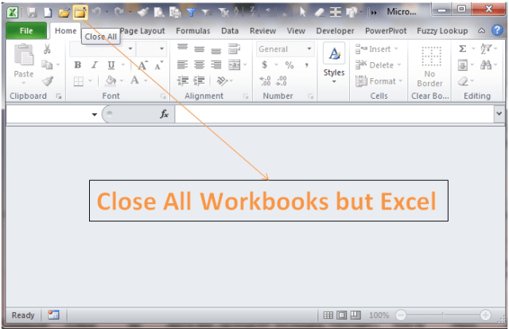Click the Save icon in the Quick Access Toolbar
Screen dimensions: 509x329
(x=32, y=13)
